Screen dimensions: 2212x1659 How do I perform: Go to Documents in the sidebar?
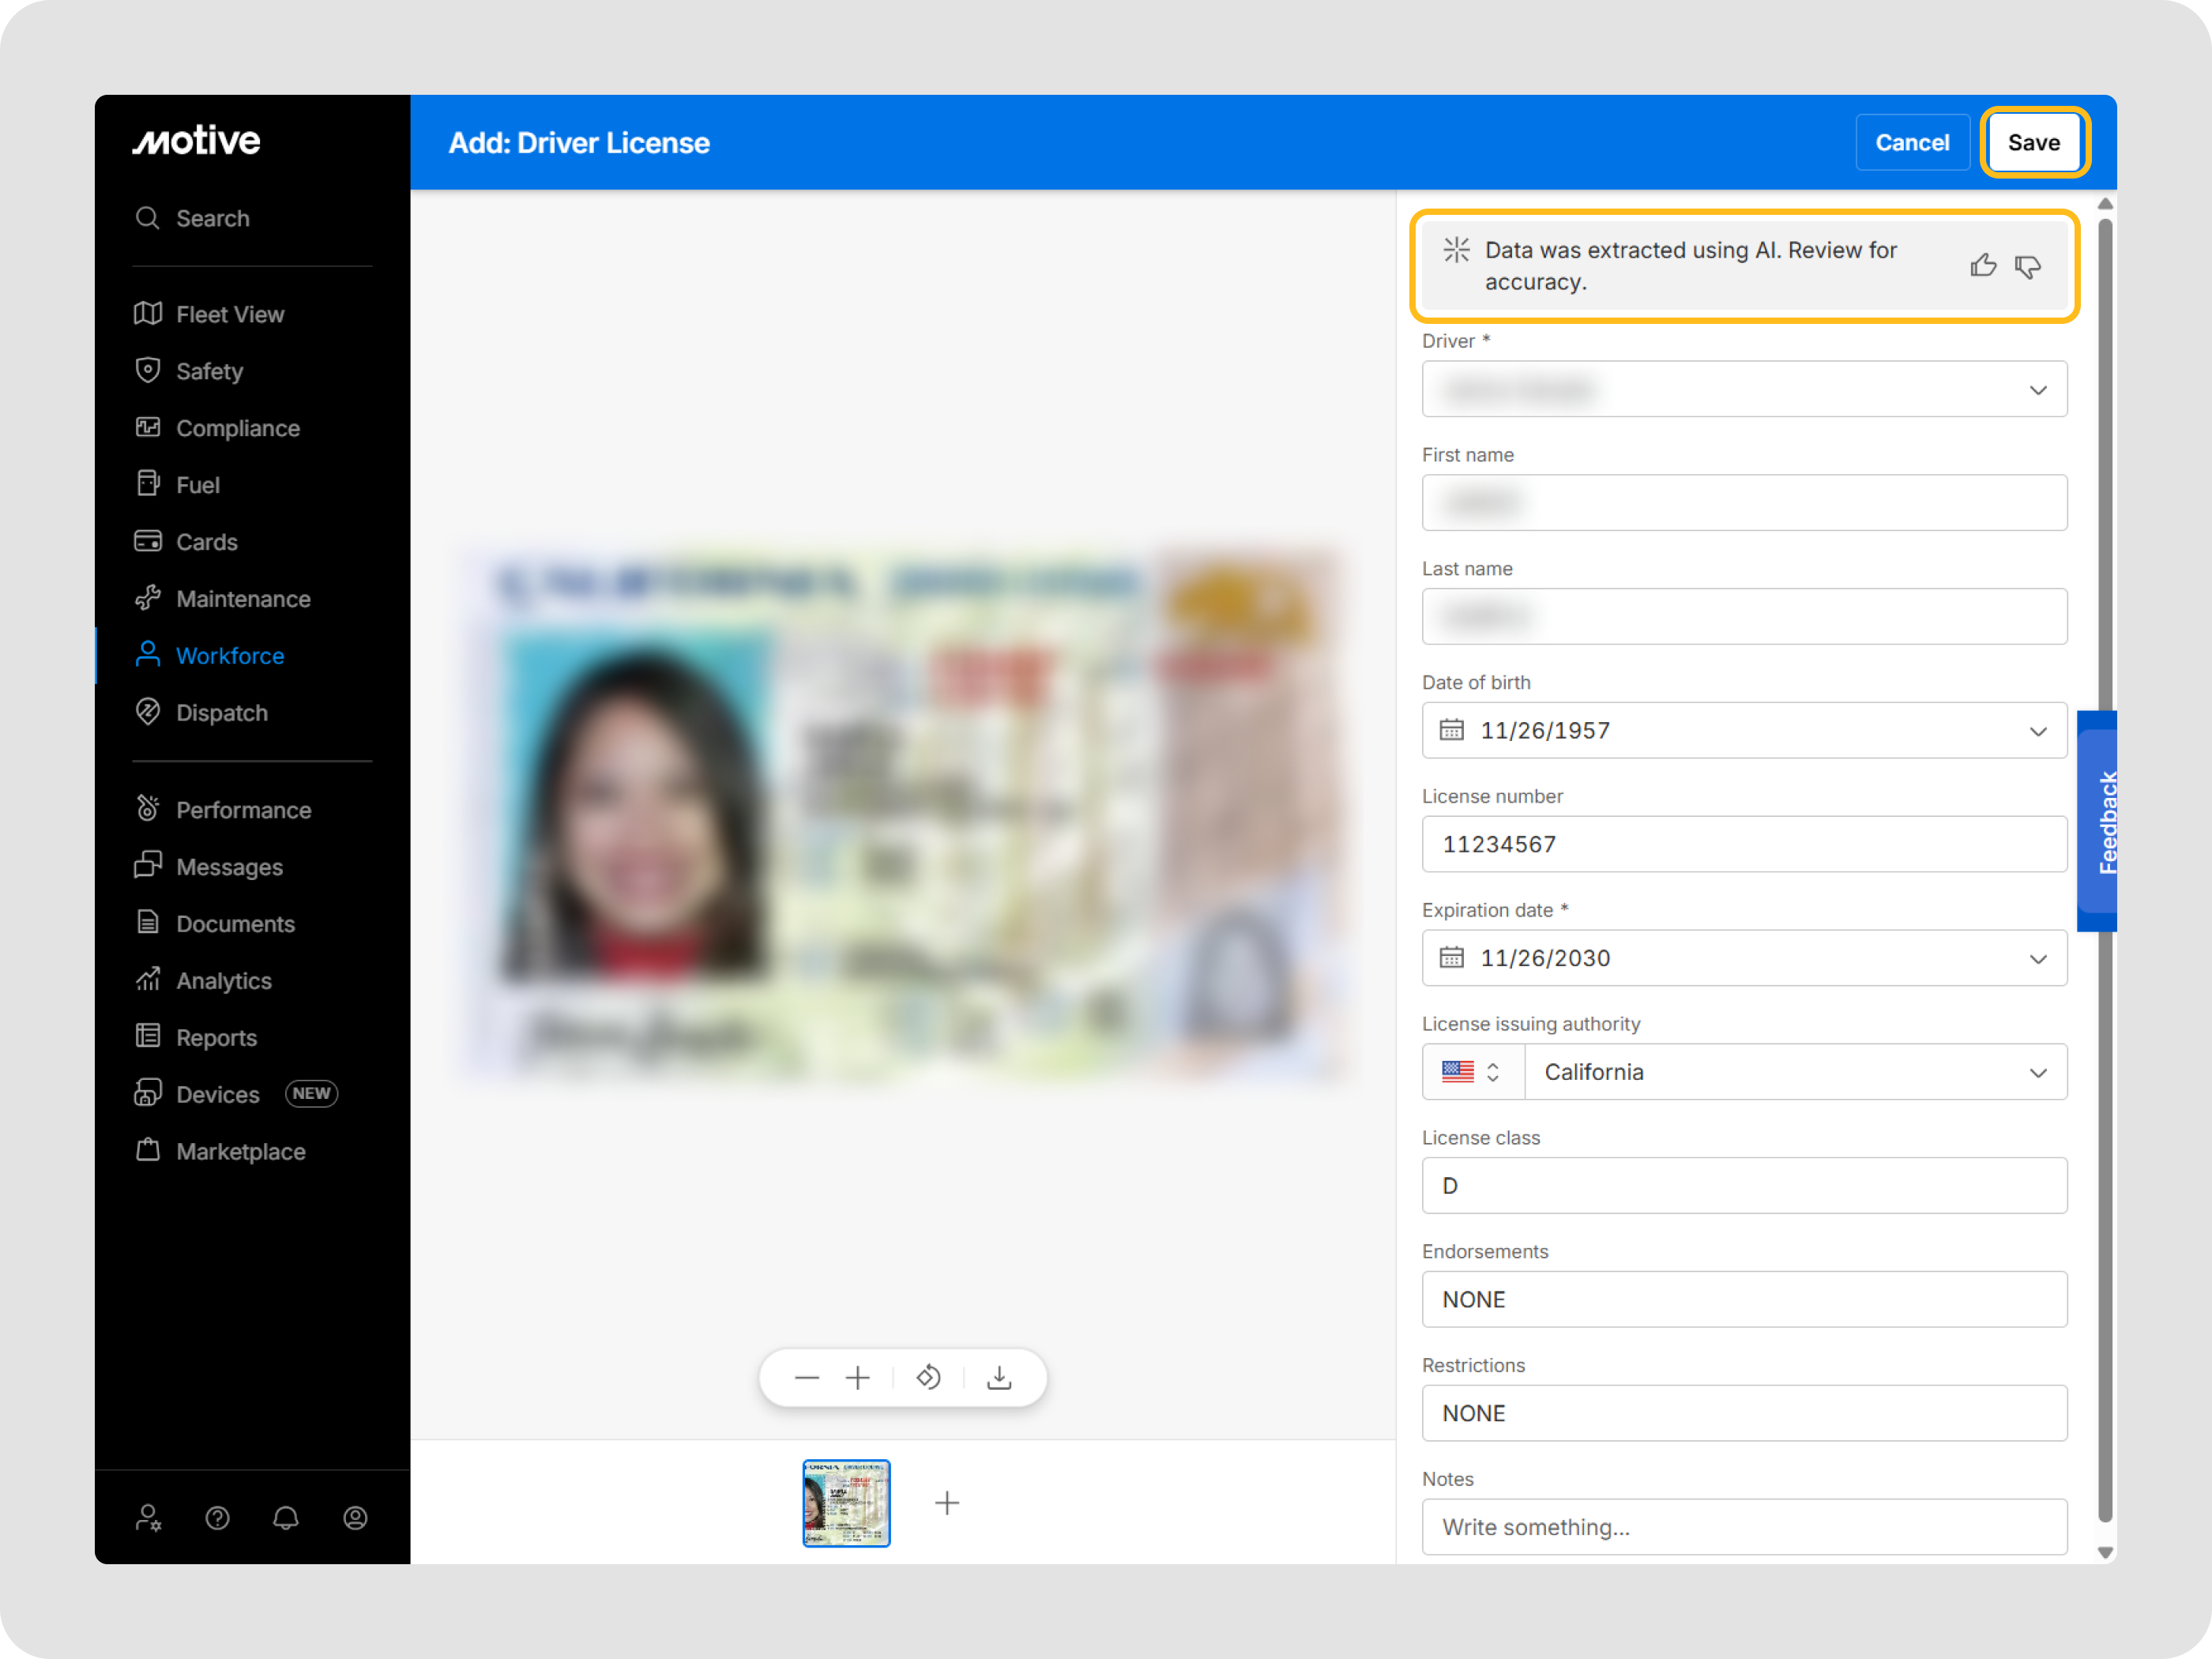(235, 924)
